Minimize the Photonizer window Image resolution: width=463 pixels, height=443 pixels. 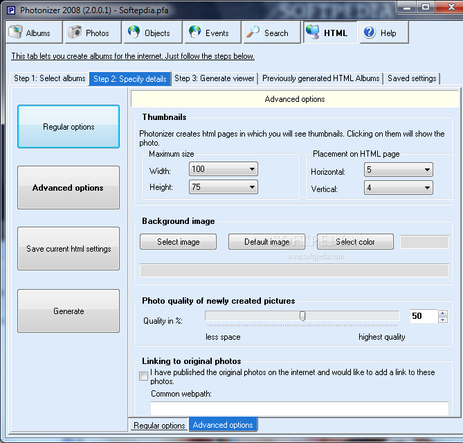(x=407, y=8)
